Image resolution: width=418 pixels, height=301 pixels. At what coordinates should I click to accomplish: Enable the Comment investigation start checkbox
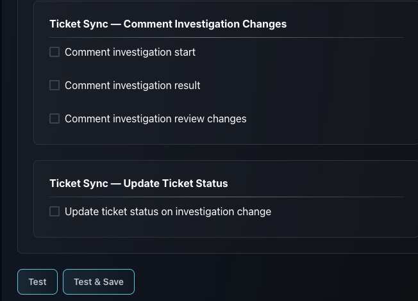pos(54,52)
